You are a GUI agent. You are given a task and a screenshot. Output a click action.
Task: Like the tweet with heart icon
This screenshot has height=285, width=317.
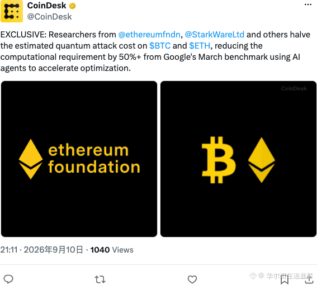[x=192, y=279]
